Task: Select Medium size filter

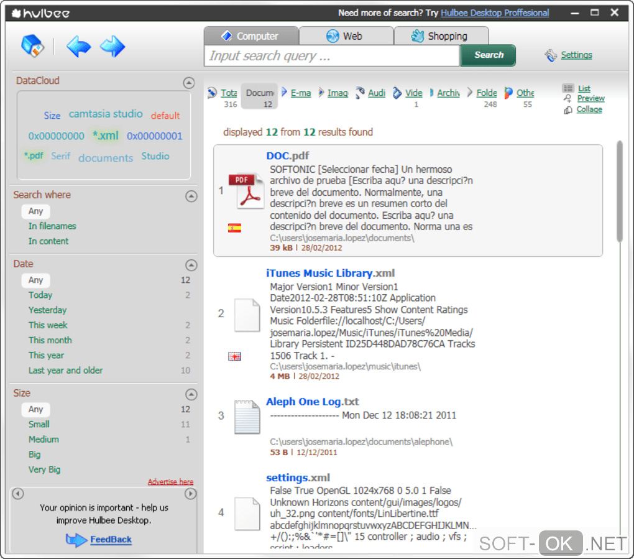Action: click(44, 439)
